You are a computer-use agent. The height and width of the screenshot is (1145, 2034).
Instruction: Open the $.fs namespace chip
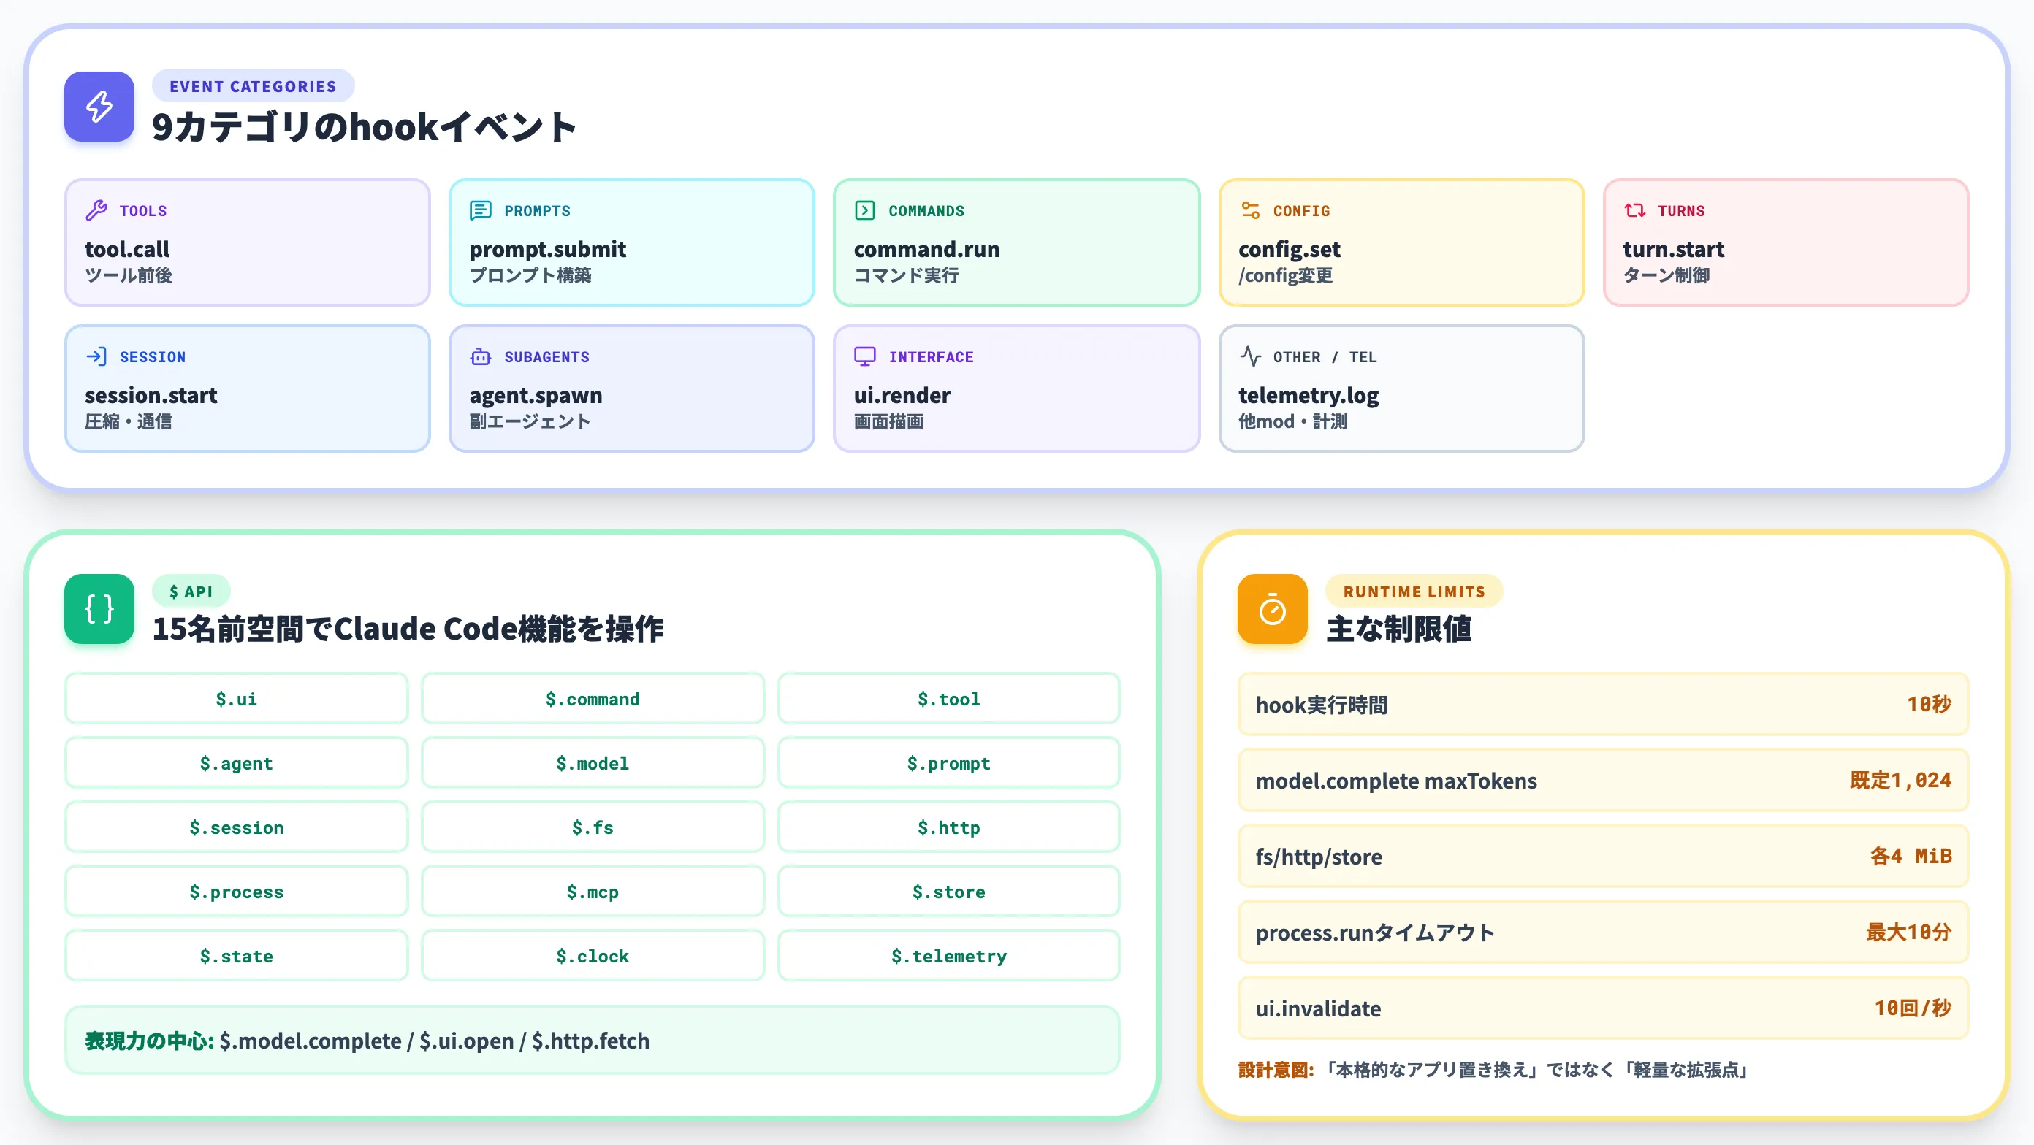point(593,827)
